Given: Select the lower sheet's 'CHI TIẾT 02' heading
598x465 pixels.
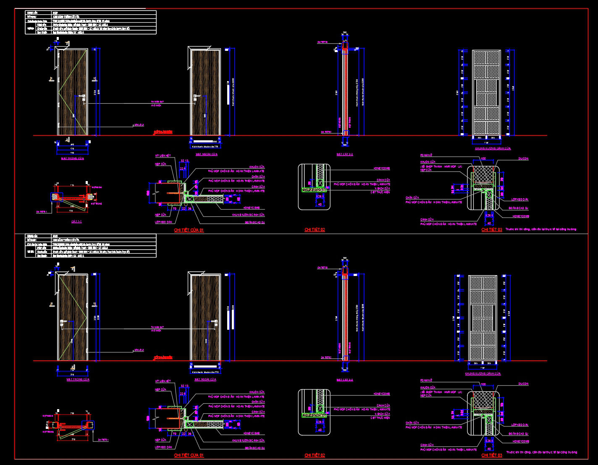Looking at the screenshot, I should [x=315, y=455].
